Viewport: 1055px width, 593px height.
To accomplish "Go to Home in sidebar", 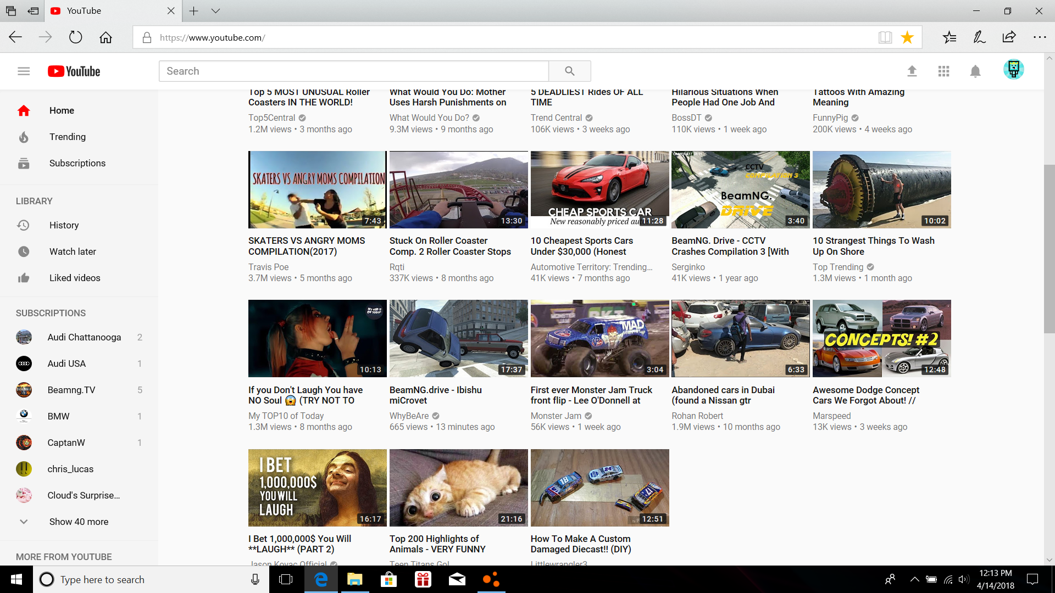I will (x=79, y=111).
